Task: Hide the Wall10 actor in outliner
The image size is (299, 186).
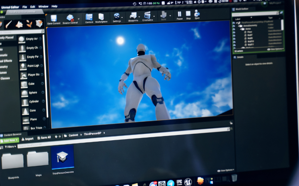Action: pos(234,42)
